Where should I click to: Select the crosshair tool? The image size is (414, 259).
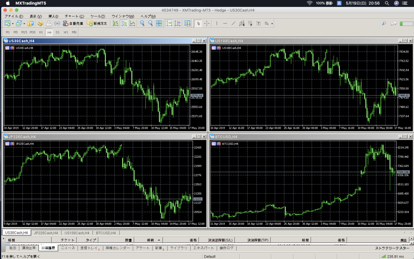pyautogui.click(x=207, y=23)
